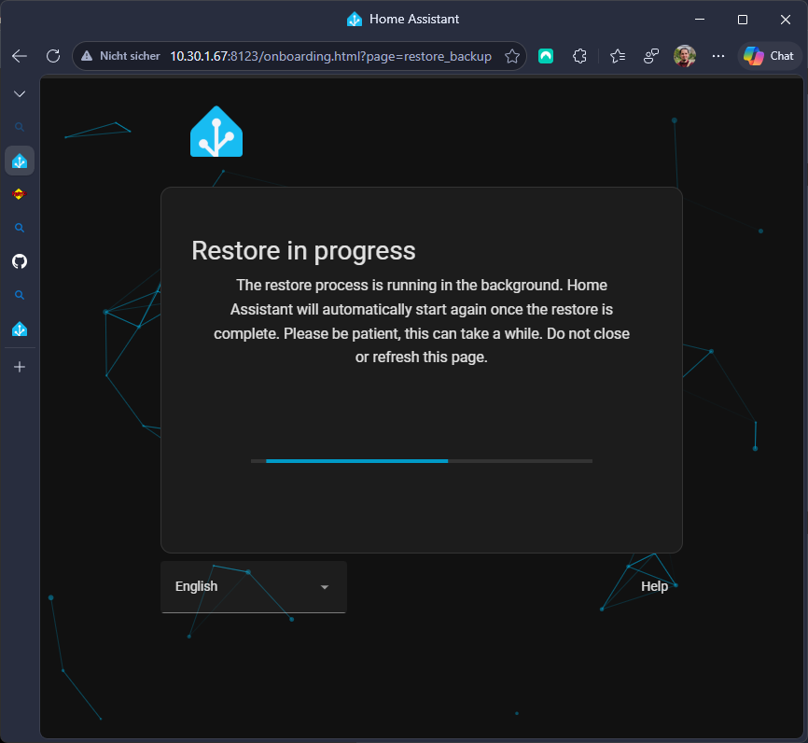The height and width of the screenshot is (743, 808).
Task: Go back using the browser back arrow
Action: [x=20, y=56]
